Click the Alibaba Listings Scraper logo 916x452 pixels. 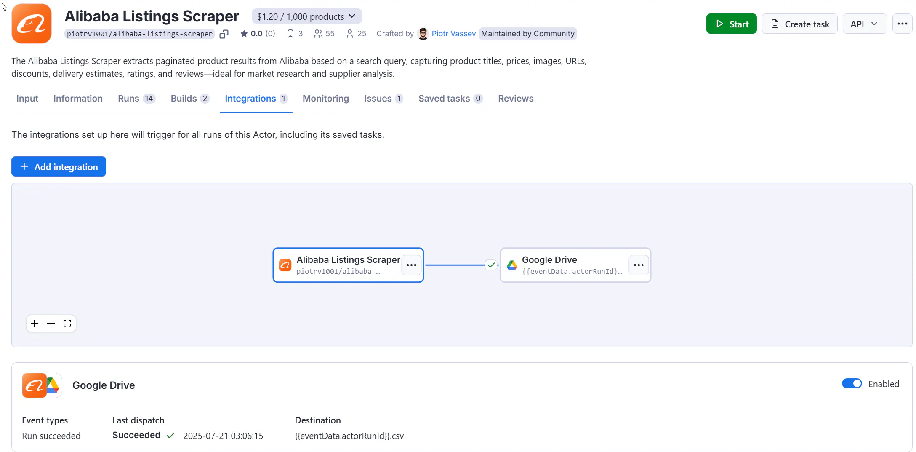(x=32, y=24)
